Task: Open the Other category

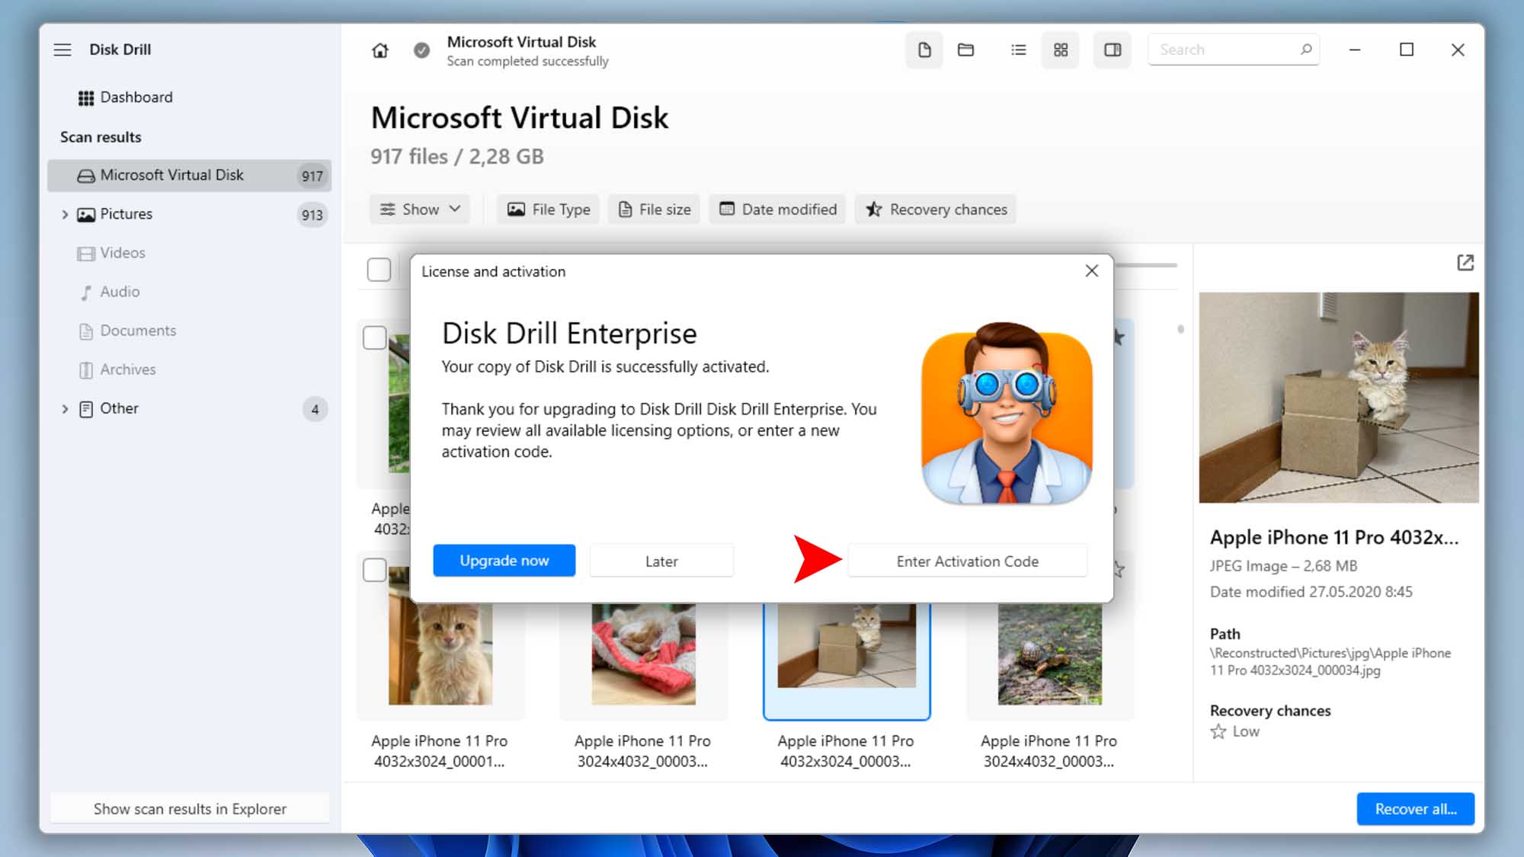Action: click(108, 408)
